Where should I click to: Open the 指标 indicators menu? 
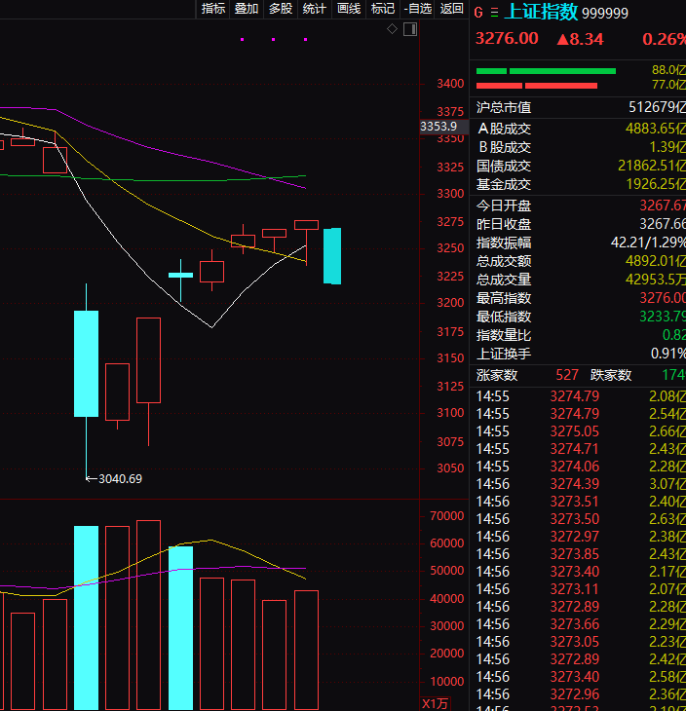pos(213,9)
